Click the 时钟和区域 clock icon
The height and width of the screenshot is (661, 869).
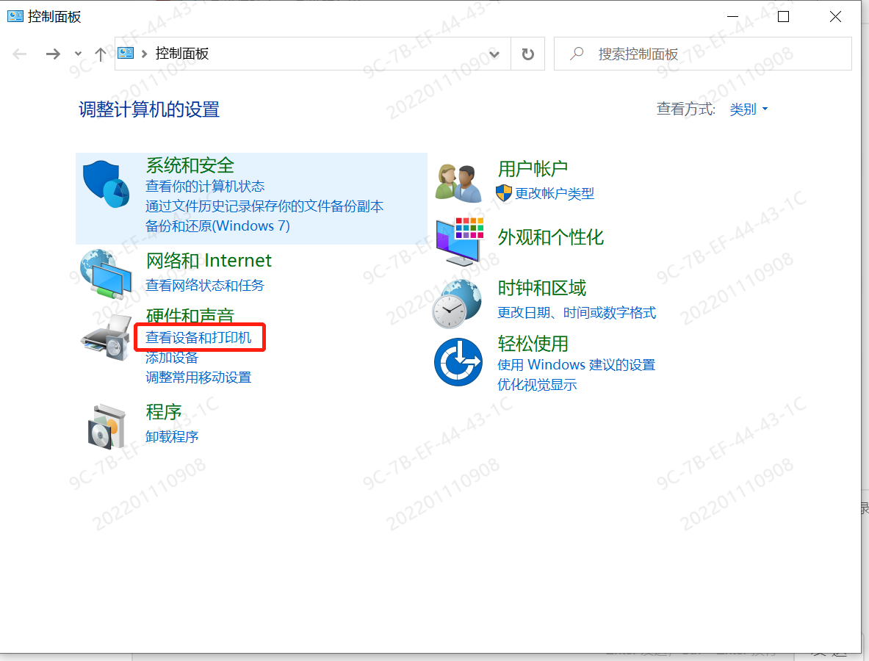click(458, 301)
